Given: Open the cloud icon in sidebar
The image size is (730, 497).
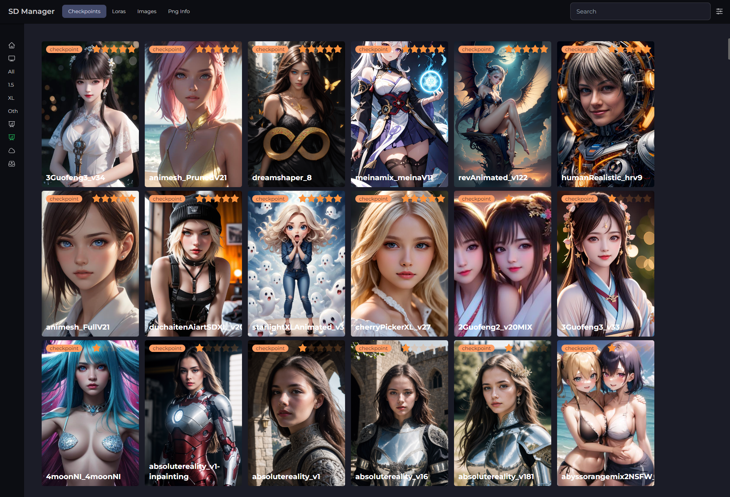Looking at the screenshot, I should [x=12, y=151].
